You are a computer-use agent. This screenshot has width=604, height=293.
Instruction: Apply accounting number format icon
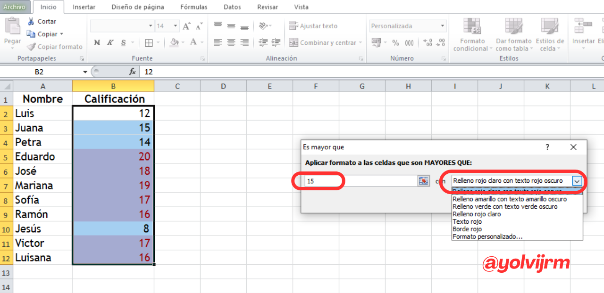(x=376, y=42)
